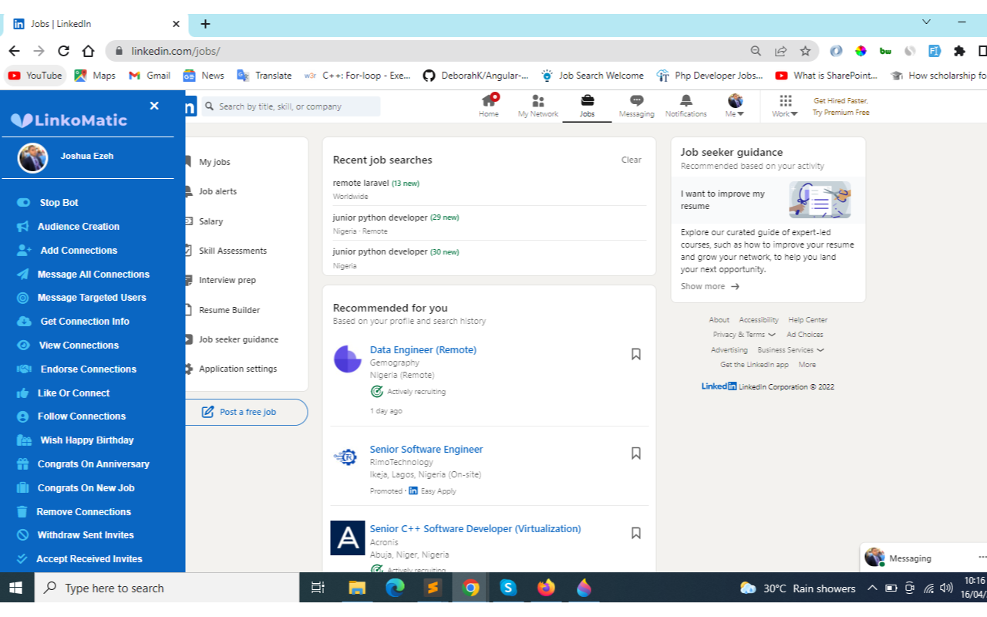Screen dimensions: 987x617
Task: Open remote laravel recent search
Action: tap(361, 184)
